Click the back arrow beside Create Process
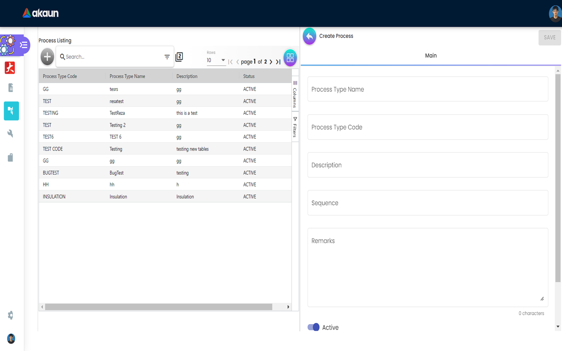 coord(309,36)
